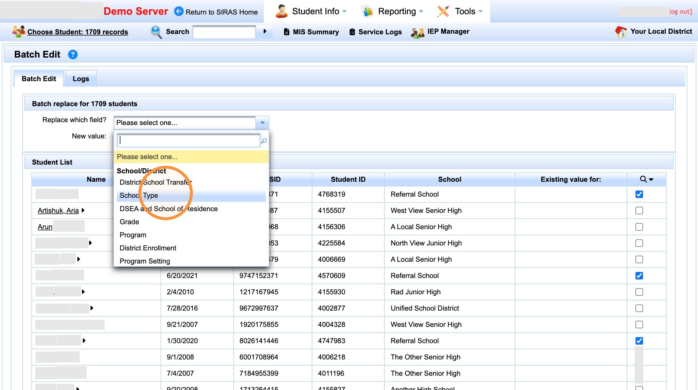
Task: Expand the arrow on the 4225584 student row
Action: [x=90, y=243]
